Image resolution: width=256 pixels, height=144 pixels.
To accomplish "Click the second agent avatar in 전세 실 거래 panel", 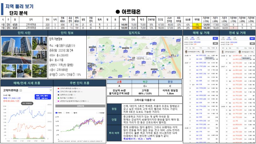I will point(240,52).
